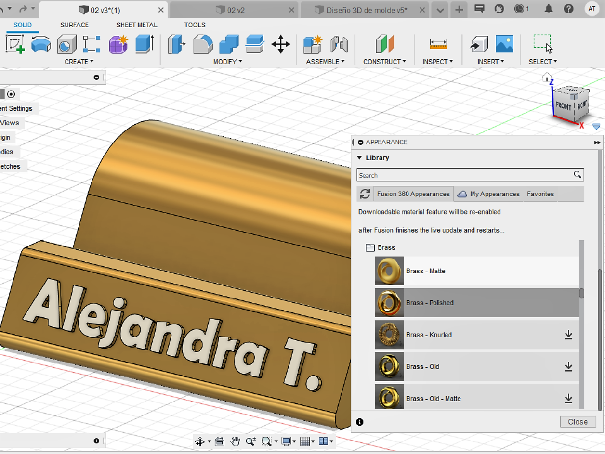Open the ViewCube dropdown arrow
The height and width of the screenshot is (454, 605).
[596, 127]
